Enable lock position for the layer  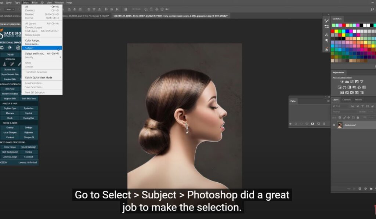tap(349, 117)
